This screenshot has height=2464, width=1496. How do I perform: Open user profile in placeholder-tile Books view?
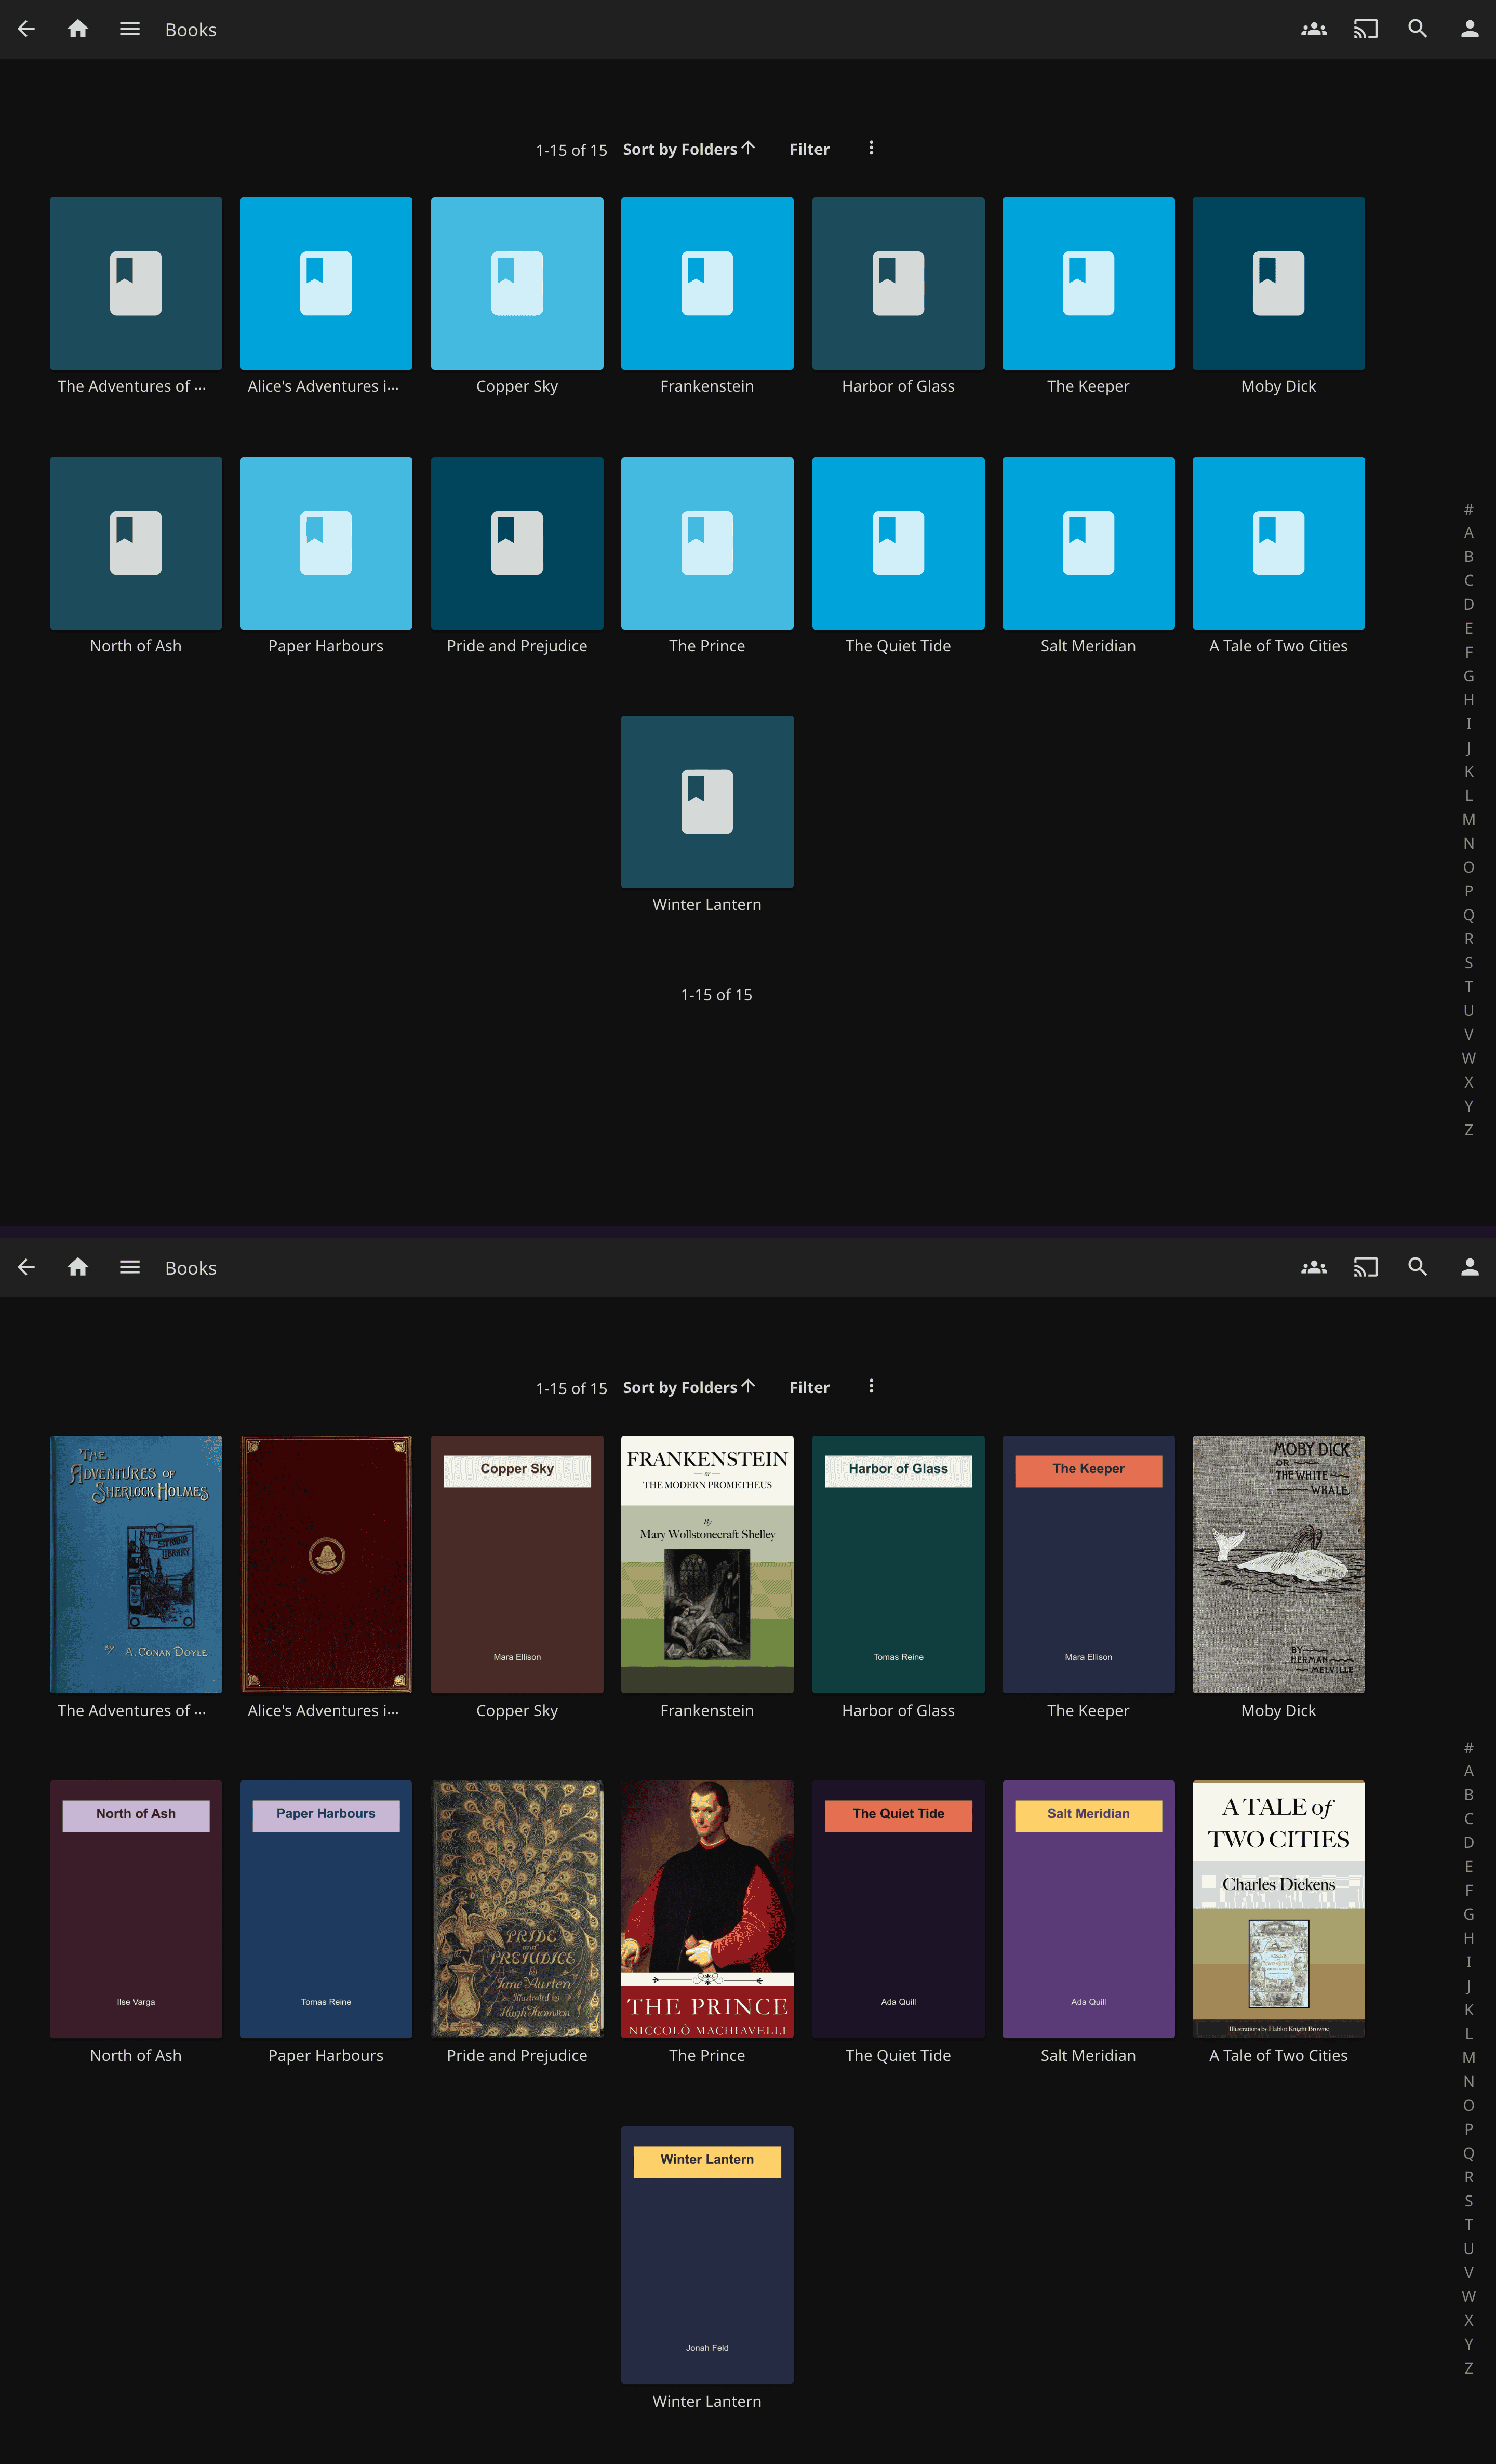1470,29
